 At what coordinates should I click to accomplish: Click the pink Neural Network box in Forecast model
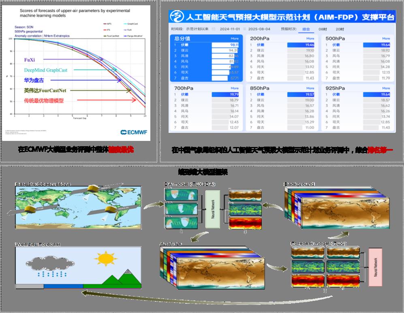(x=375, y=267)
